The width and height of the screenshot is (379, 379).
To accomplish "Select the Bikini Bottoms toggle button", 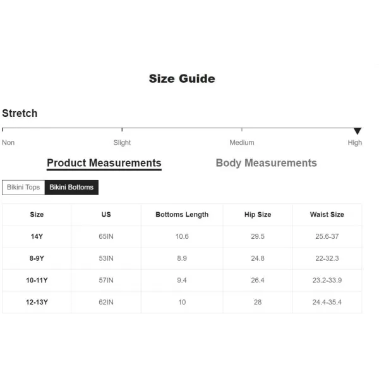I will [71, 188].
